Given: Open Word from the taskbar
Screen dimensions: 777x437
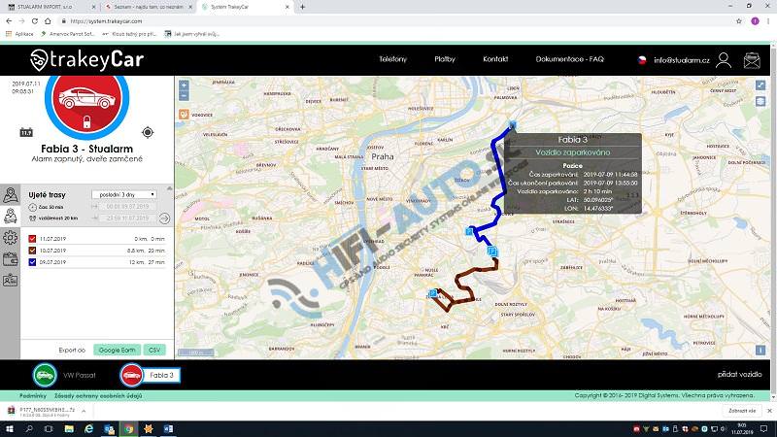Looking at the screenshot, I should pos(168,429).
